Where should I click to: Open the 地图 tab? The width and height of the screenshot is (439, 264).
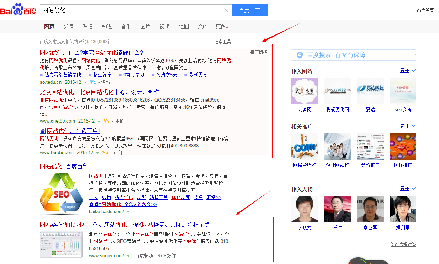[184, 26]
